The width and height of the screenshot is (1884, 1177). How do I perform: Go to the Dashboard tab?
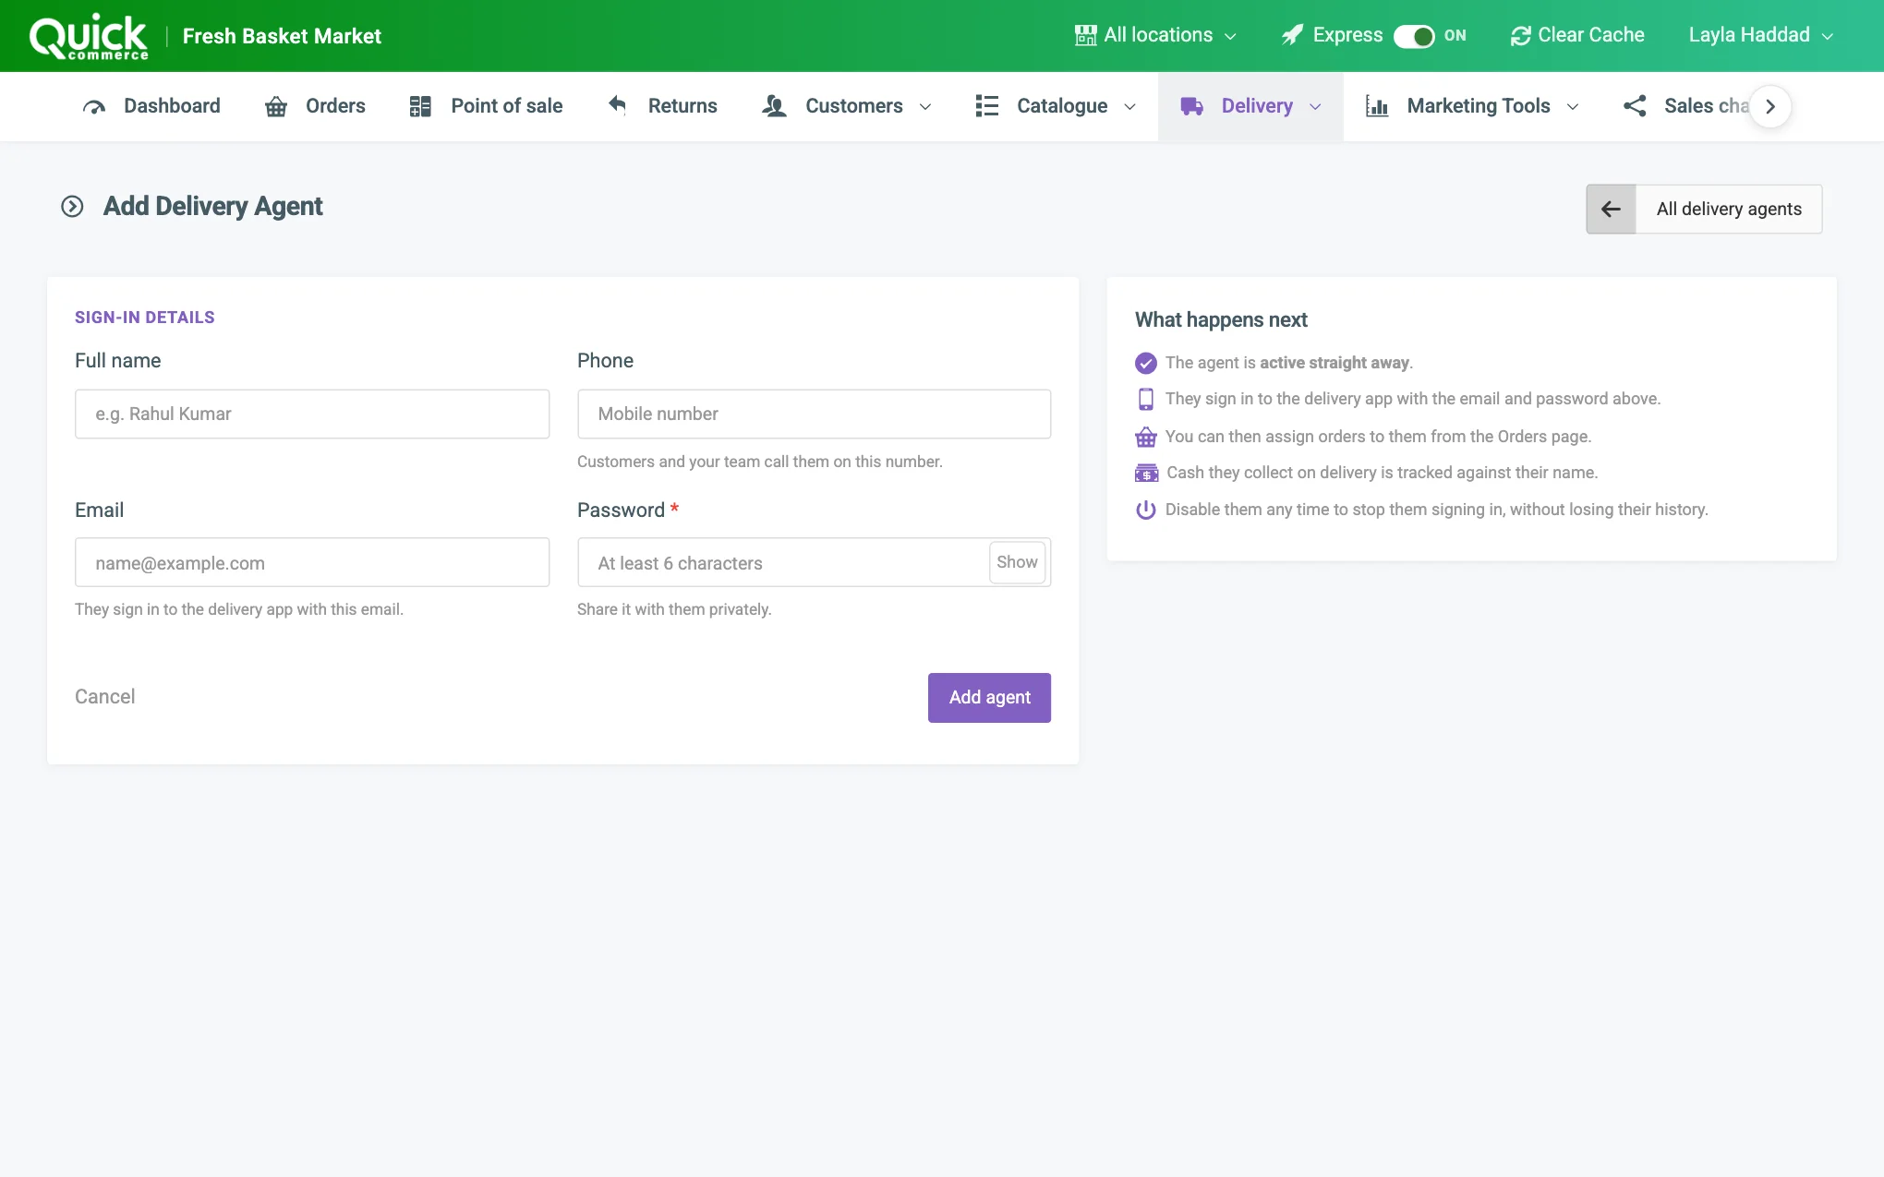(151, 106)
